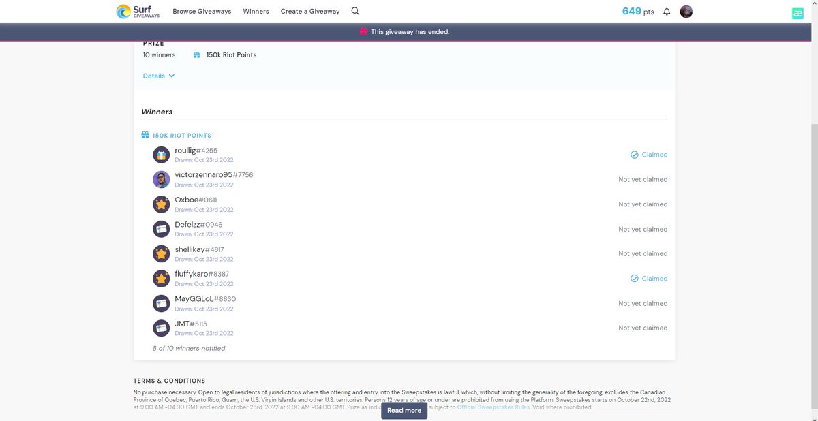Select Defelzz#0946 winner name
818x421 pixels.
click(198, 225)
